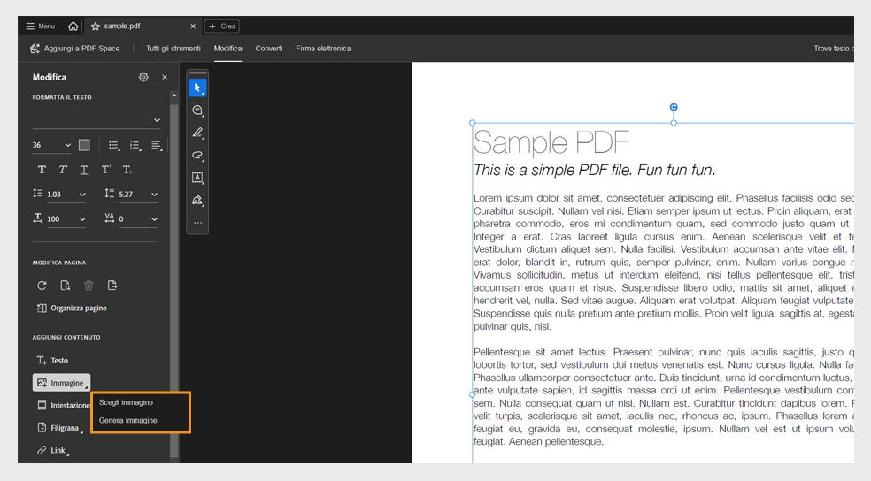Toggle bold text formatting

point(42,170)
